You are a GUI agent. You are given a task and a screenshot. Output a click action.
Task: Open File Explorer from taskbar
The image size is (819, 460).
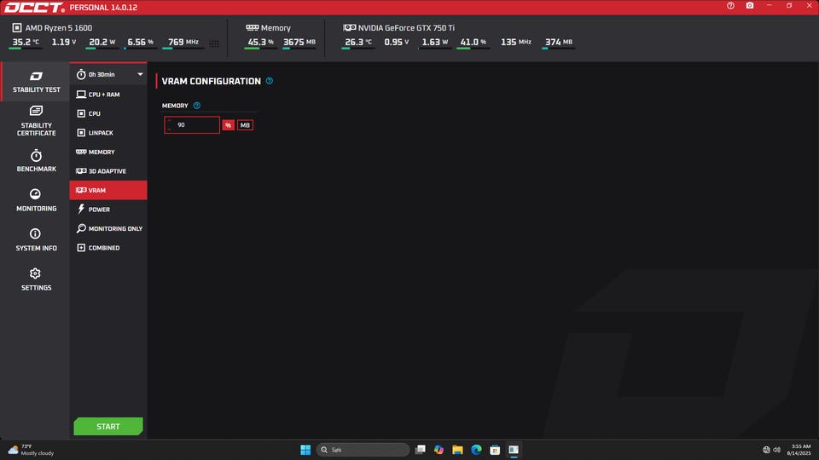[457, 450]
